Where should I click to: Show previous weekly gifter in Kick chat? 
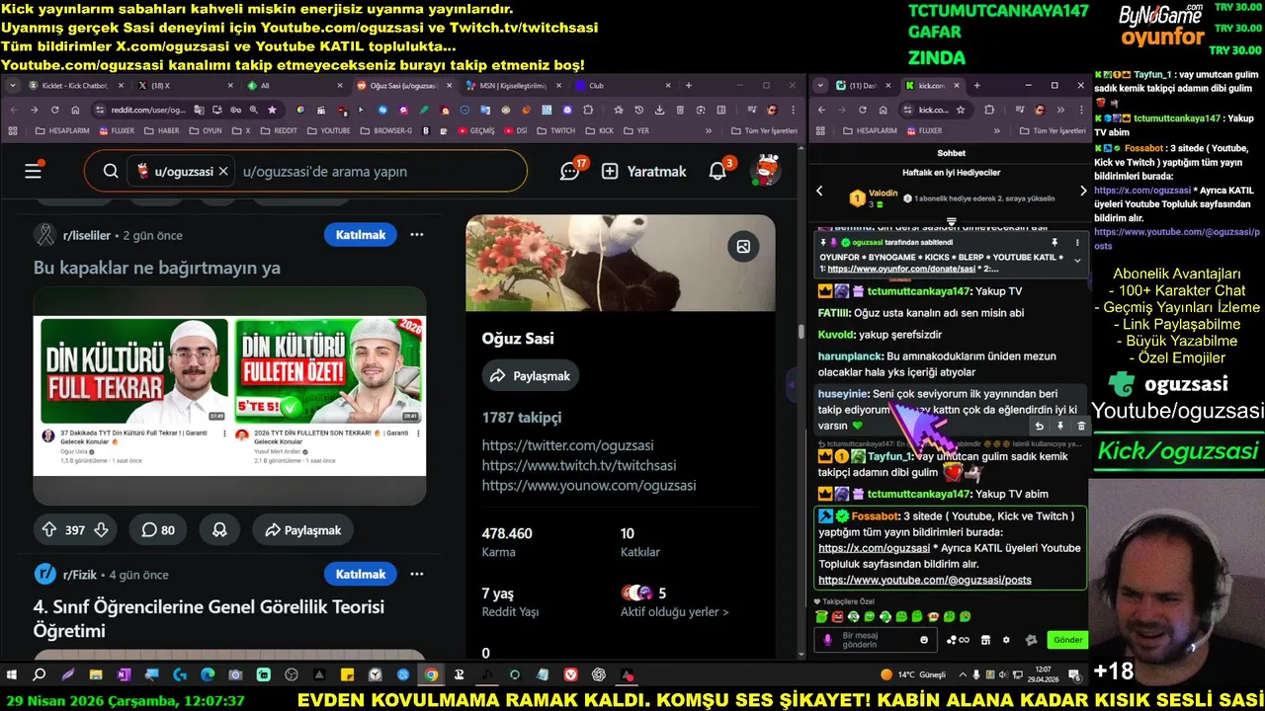(x=819, y=191)
